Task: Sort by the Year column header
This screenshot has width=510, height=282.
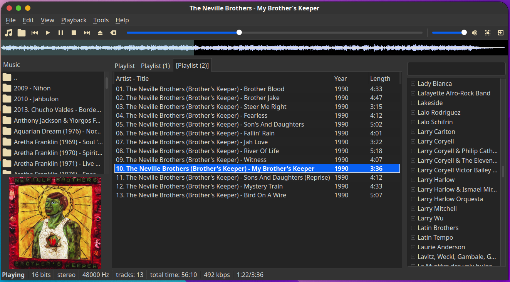Action: point(341,78)
